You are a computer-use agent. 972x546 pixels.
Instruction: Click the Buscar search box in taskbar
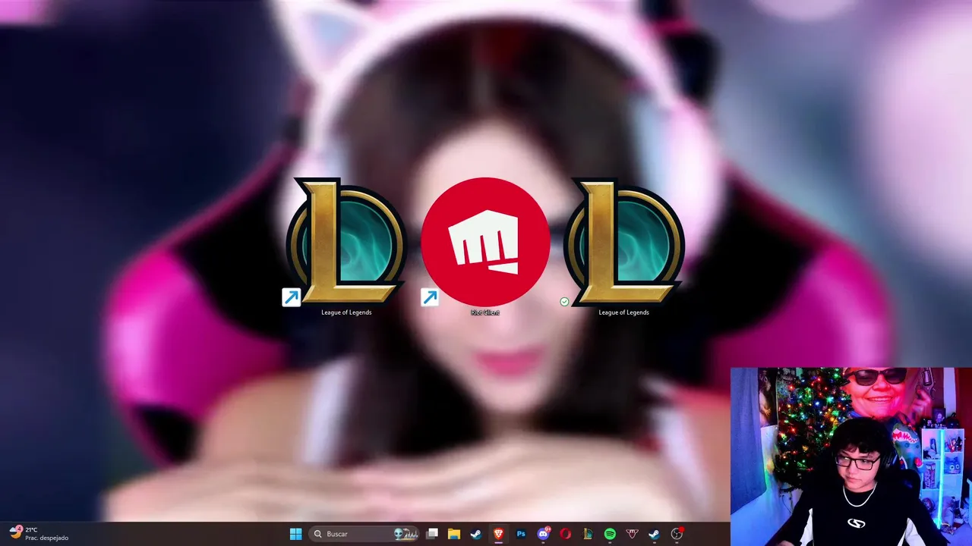[364, 534]
